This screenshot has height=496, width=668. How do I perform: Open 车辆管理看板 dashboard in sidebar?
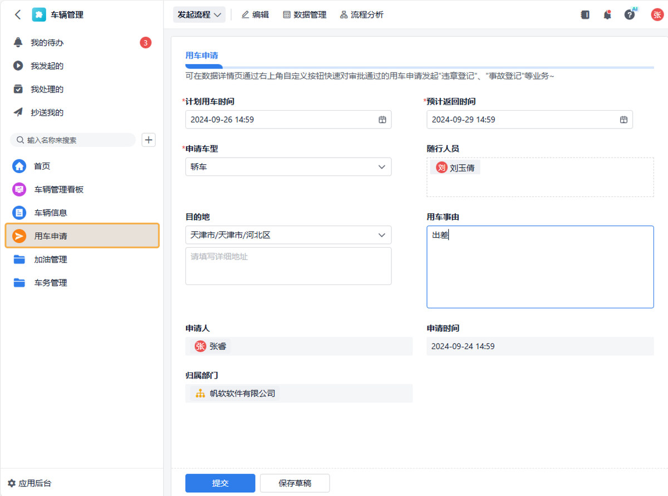(x=58, y=189)
